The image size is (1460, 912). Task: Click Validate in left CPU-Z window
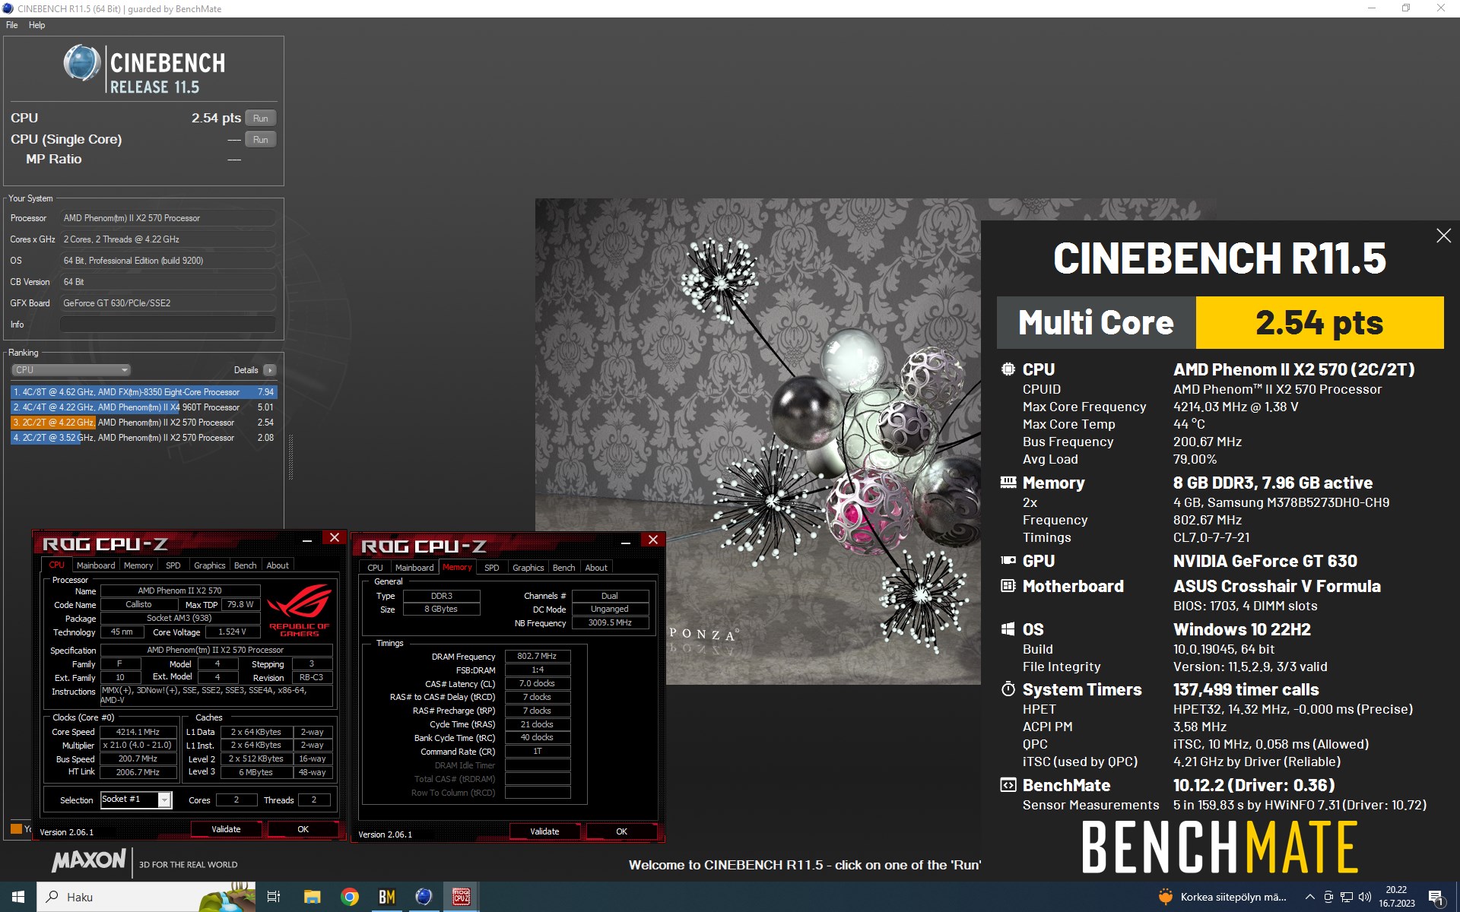click(x=226, y=829)
